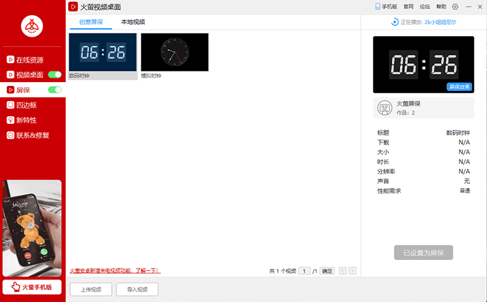Click the 联系&修复 chat icon

coord(10,135)
